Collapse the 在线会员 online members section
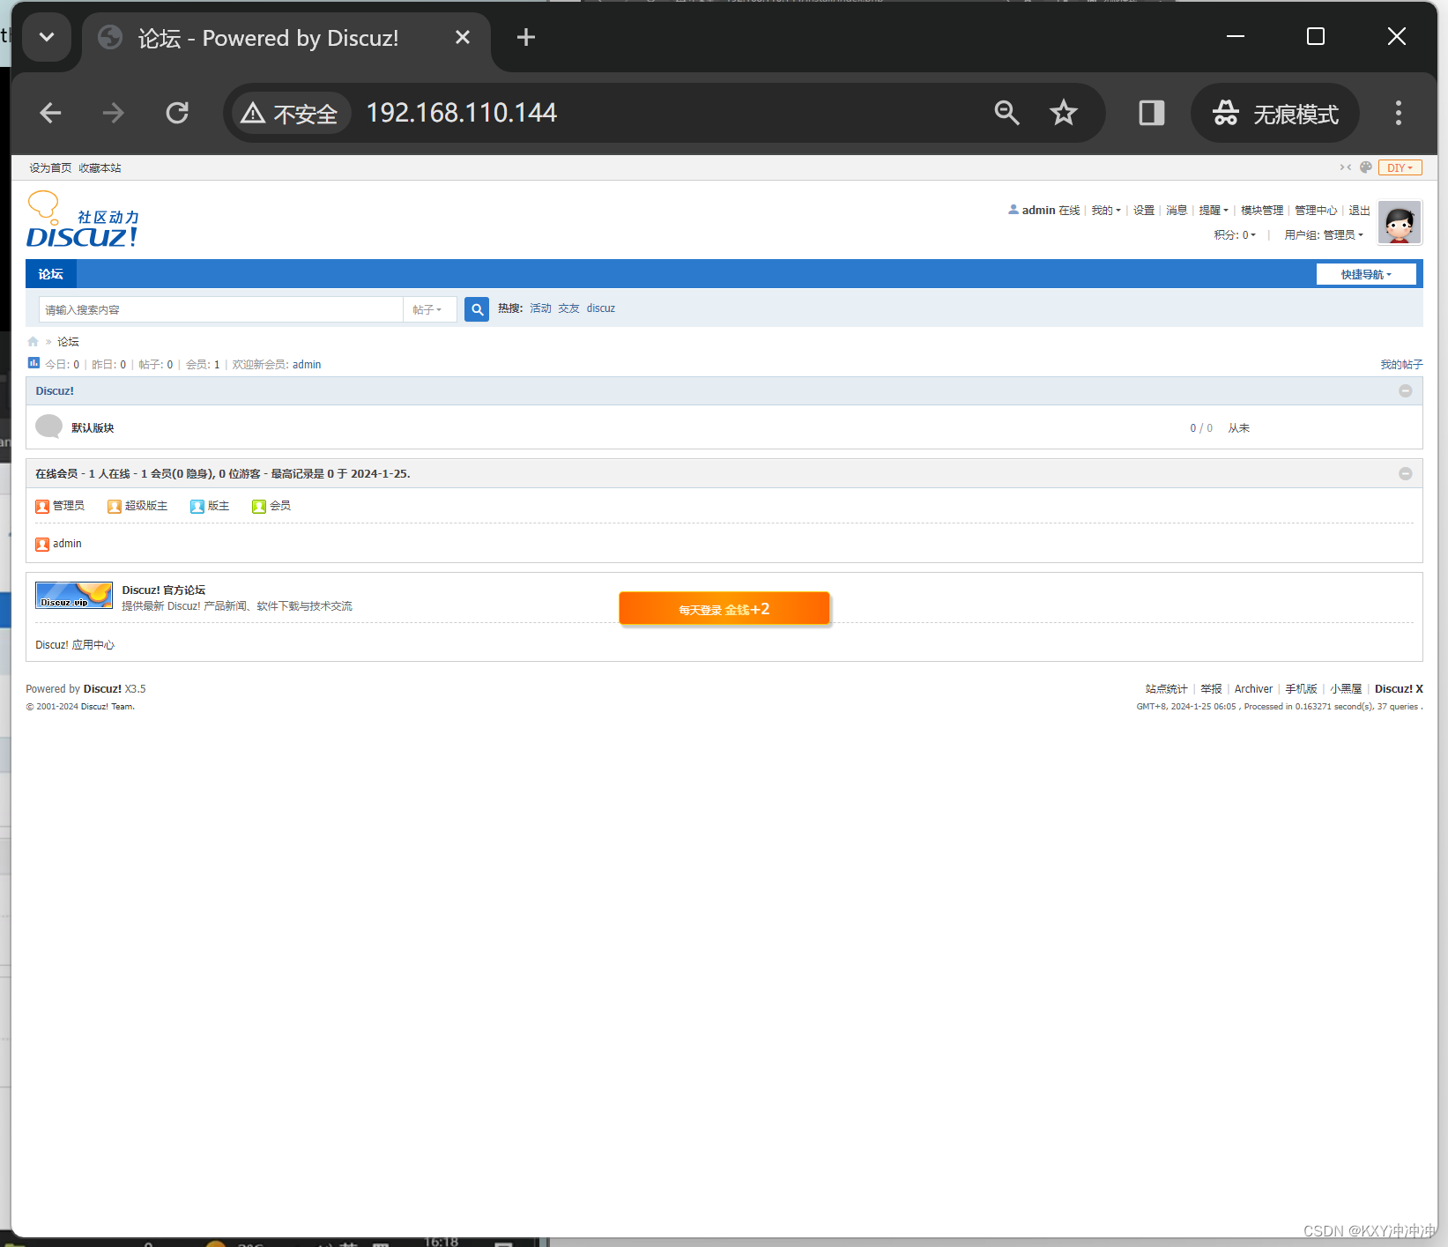 [x=1406, y=474]
